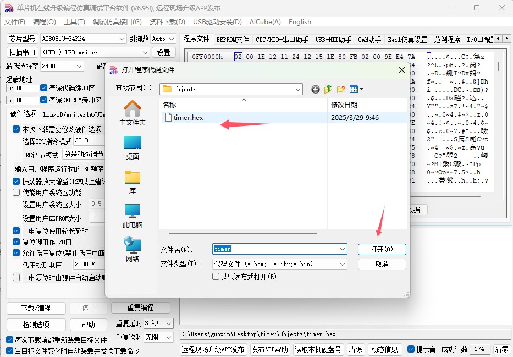Switch to CAN助手 tab
This screenshot has height=357, width=513.
tap(369, 40)
